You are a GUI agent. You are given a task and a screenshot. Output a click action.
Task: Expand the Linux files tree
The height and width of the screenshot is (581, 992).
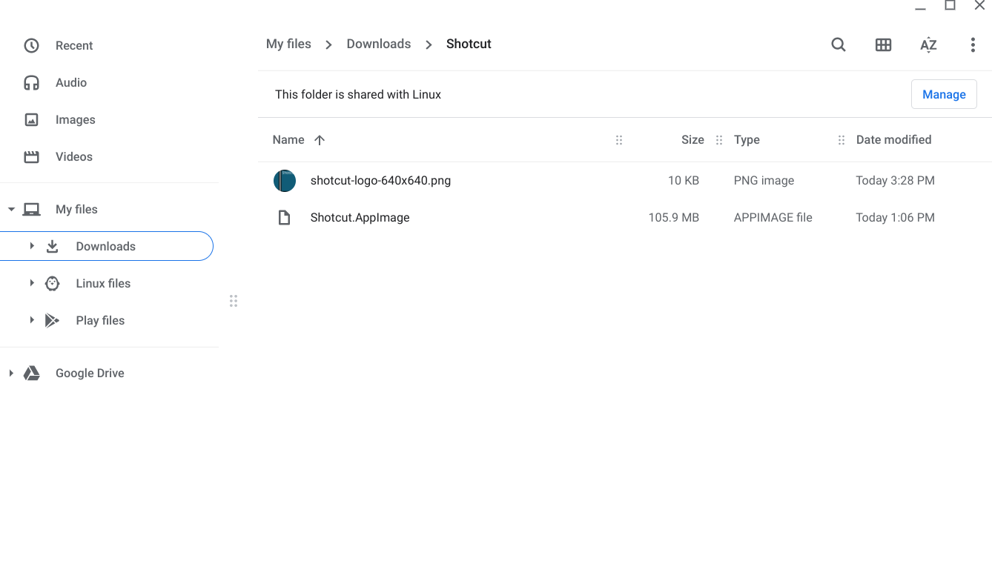[x=32, y=283]
